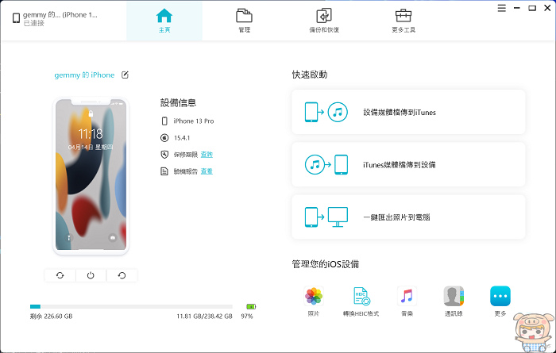
Task: Click the storage usage bar
Action: click(x=131, y=306)
